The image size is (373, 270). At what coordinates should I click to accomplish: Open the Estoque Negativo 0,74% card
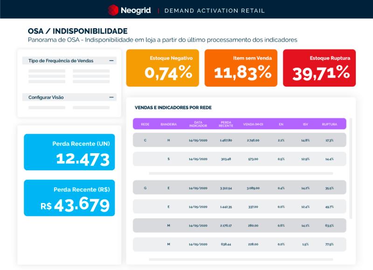pyautogui.click(x=162, y=68)
